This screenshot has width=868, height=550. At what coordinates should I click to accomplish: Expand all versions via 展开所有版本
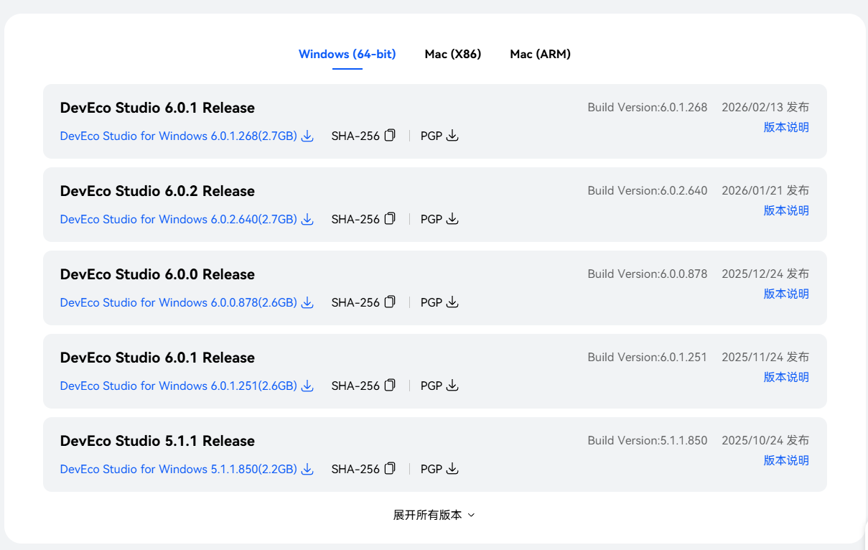pos(434,515)
